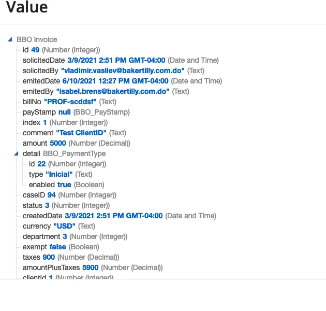Click the exempt false Boolean row
The image size is (326, 311).
coord(61,247)
